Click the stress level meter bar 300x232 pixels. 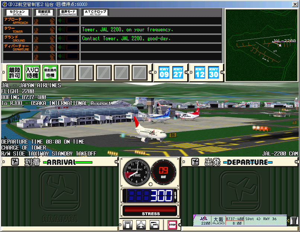click(151, 209)
